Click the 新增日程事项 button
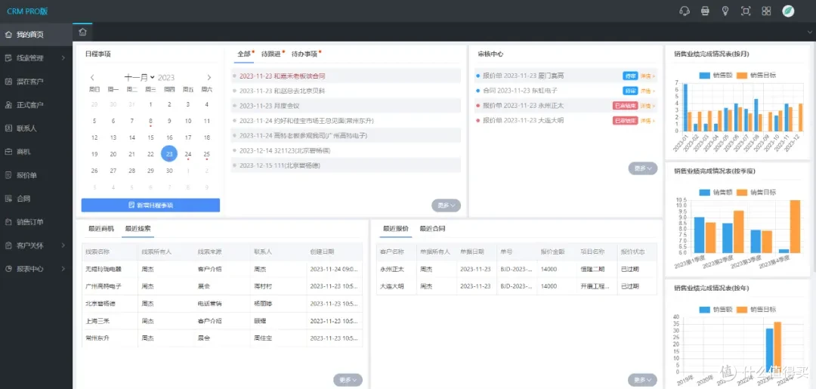Viewport: 816px width, 389px height. point(150,205)
